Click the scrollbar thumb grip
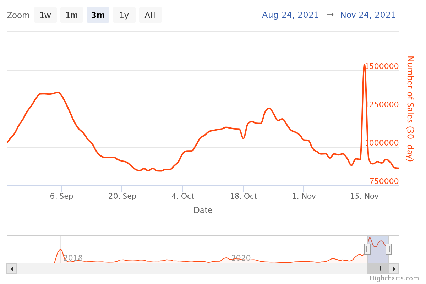Image resolution: width=426 pixels, height=284 pixels. click(x=378, y=269)
